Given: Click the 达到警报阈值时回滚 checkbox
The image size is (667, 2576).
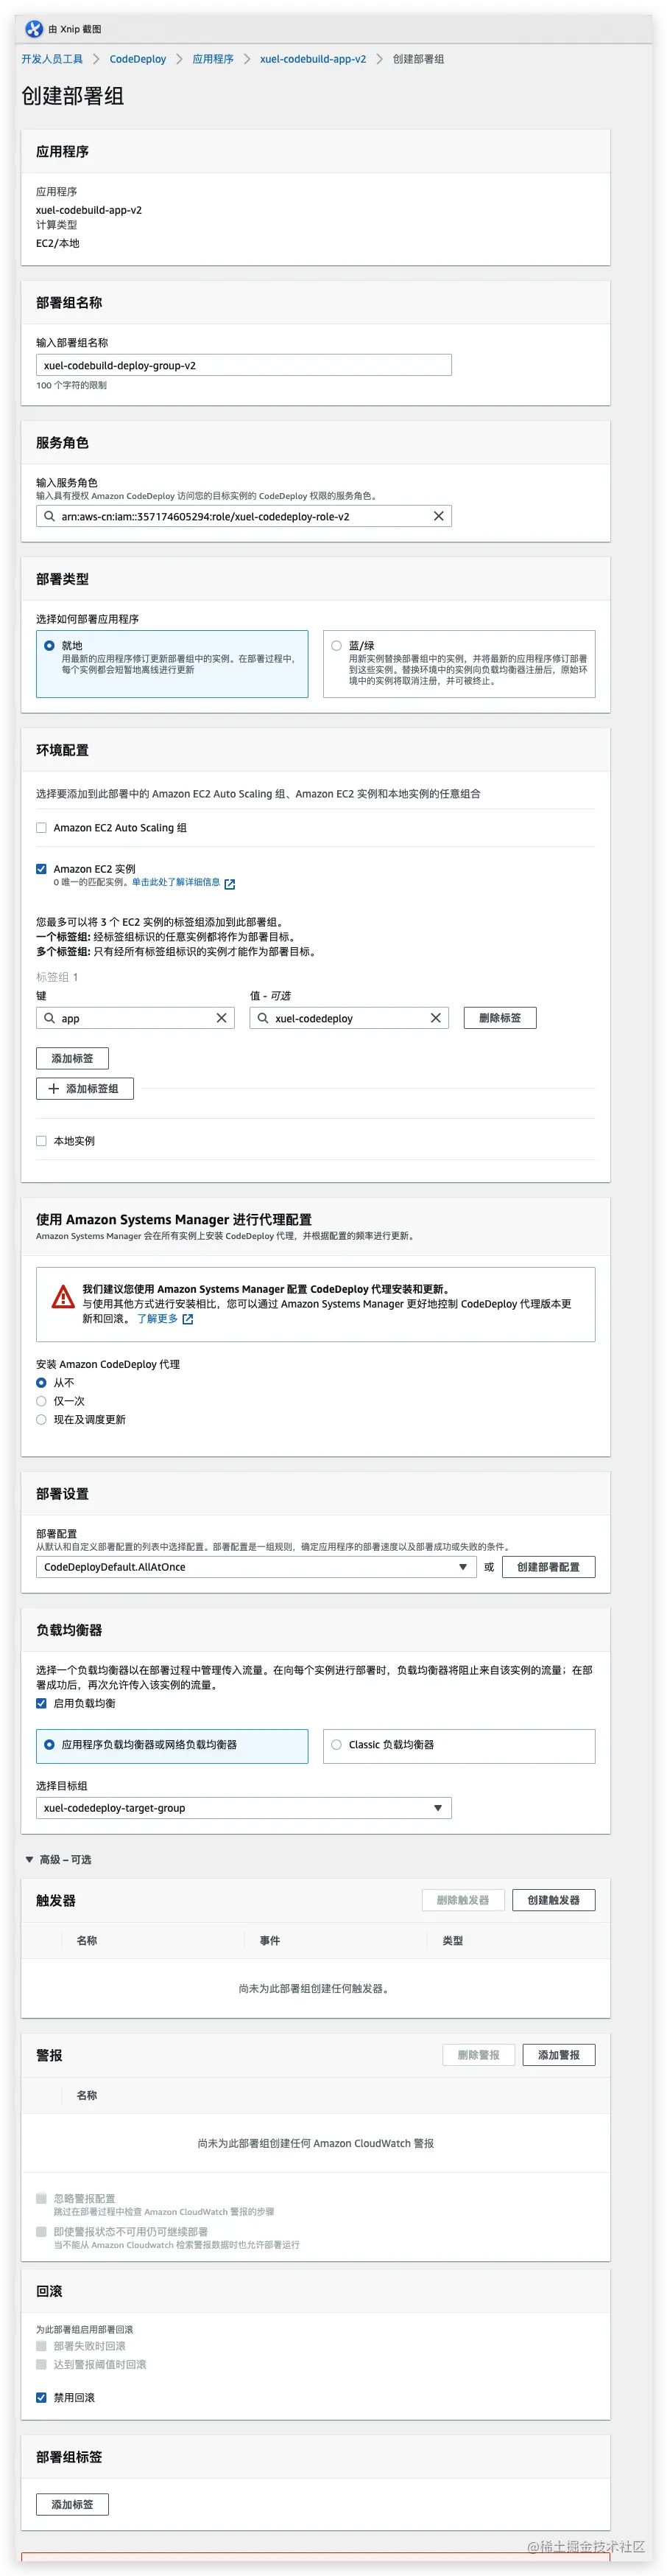Looking at the screenshot, I should click(41, 2365).
